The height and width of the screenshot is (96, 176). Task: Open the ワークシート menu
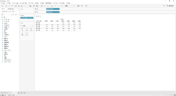click(x=15, y=3)
